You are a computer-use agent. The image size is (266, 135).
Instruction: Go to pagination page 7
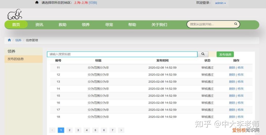click(112, 130)
